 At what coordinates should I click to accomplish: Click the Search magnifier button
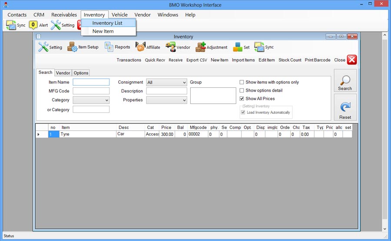pyautogui.click(x=345, y=81)
